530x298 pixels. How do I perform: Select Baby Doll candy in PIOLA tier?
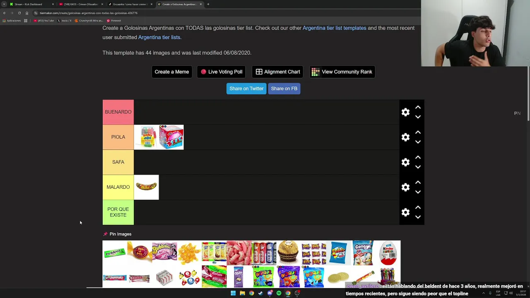146,137
